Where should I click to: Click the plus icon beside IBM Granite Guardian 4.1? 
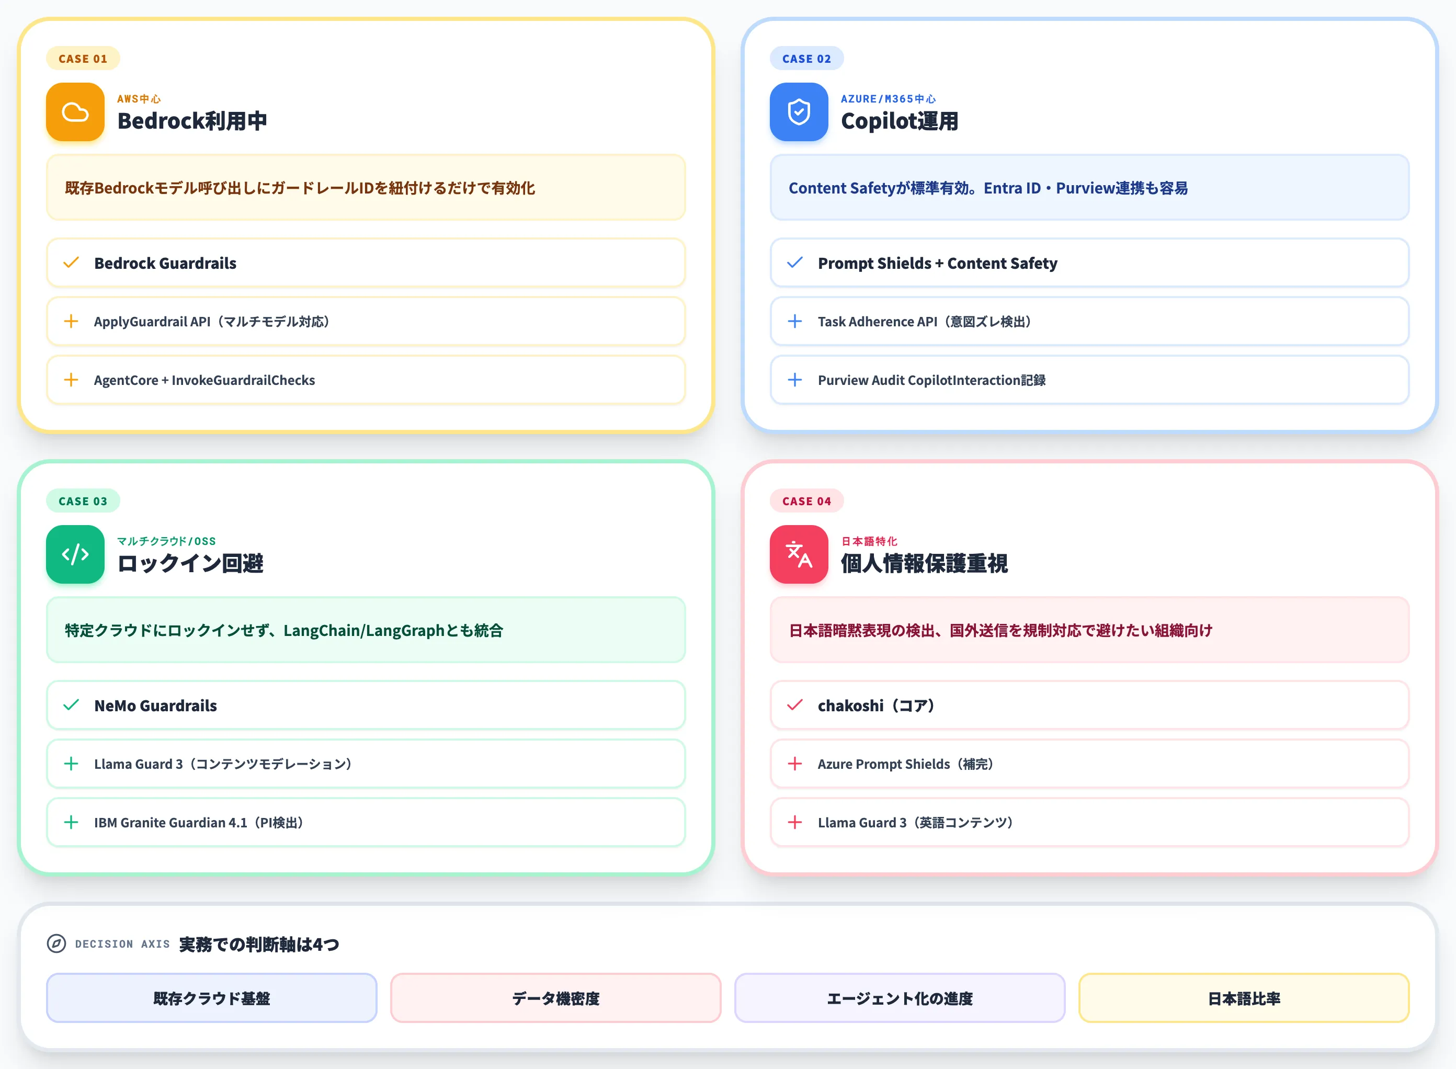[71, 823]
